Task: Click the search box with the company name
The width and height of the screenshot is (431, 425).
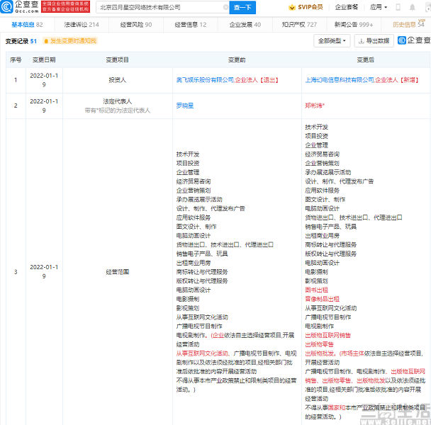Action: [162, 7]
